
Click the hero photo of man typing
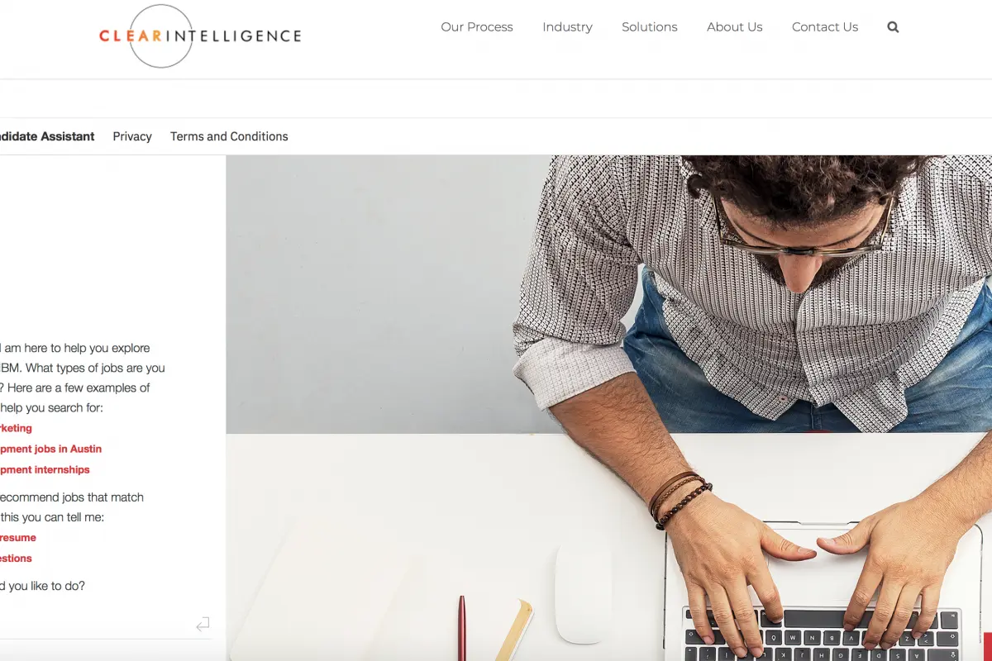tap(609, 408)
